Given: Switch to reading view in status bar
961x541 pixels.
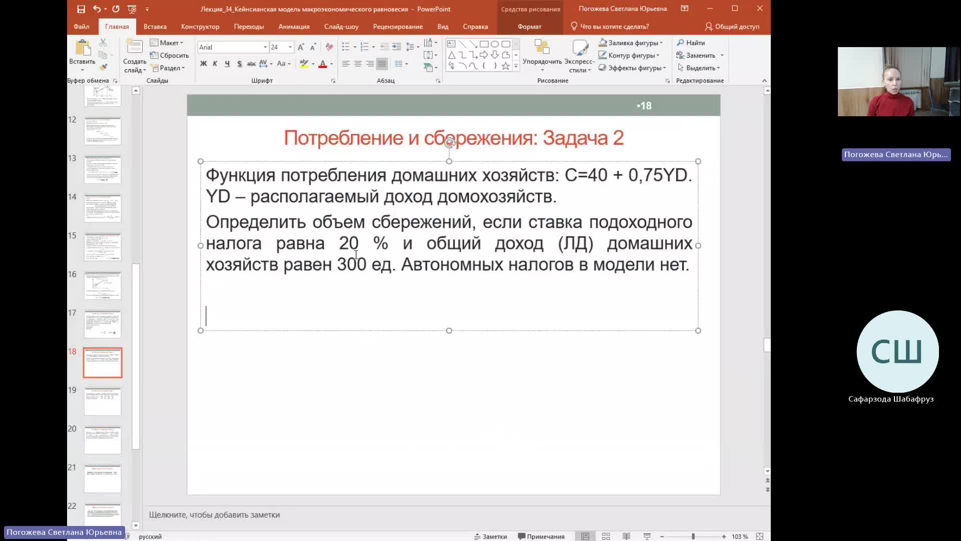Looking at the screenshot, I should (x=626, y=536).
